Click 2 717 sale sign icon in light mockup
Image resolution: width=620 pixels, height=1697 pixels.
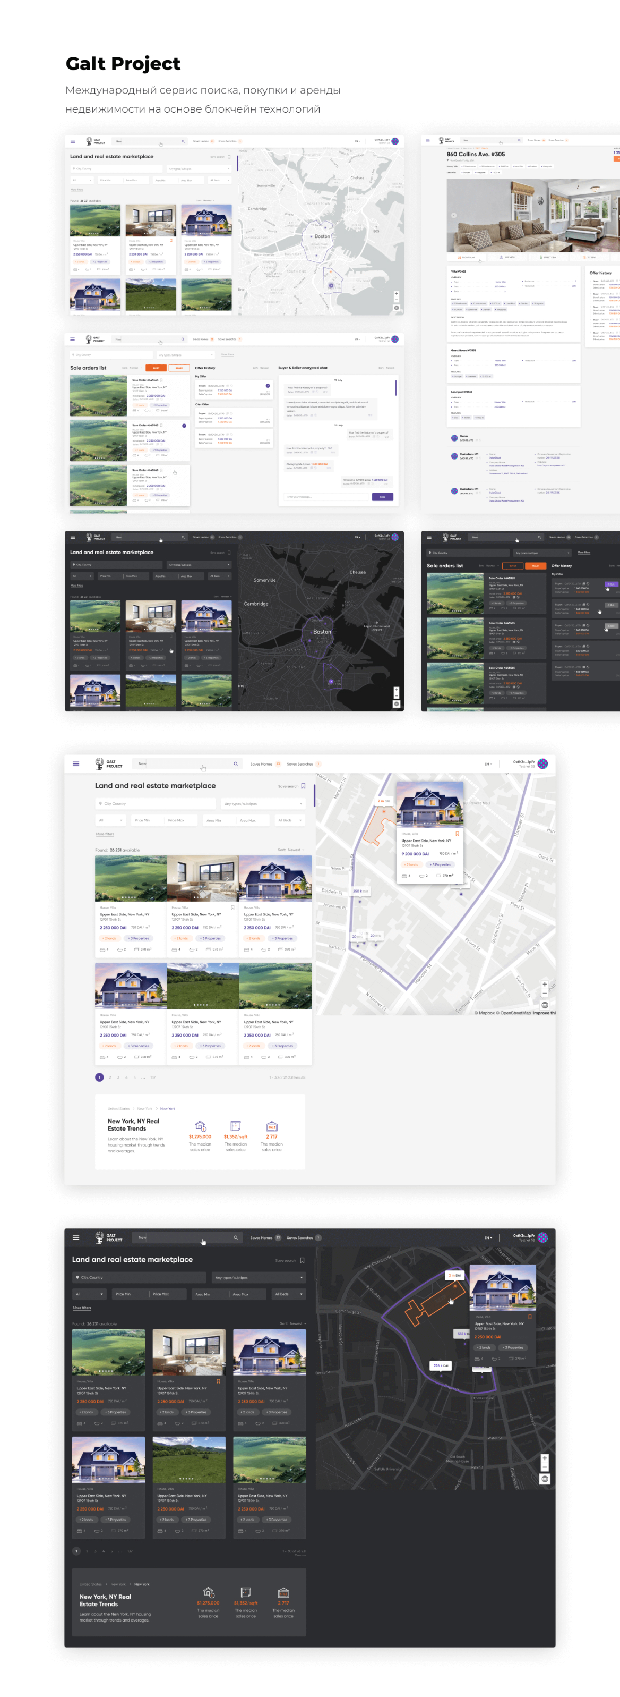(x=271, y=1126)
